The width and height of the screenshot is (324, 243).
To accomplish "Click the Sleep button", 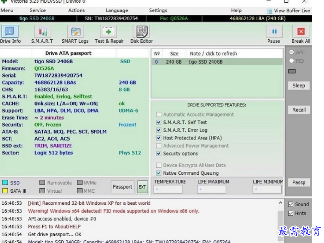I will [x=299, y=85].
